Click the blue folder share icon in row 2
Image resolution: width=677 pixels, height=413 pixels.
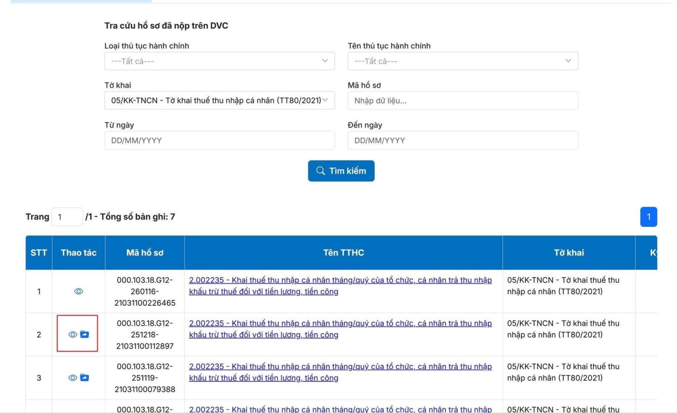(x=84, y=335)
